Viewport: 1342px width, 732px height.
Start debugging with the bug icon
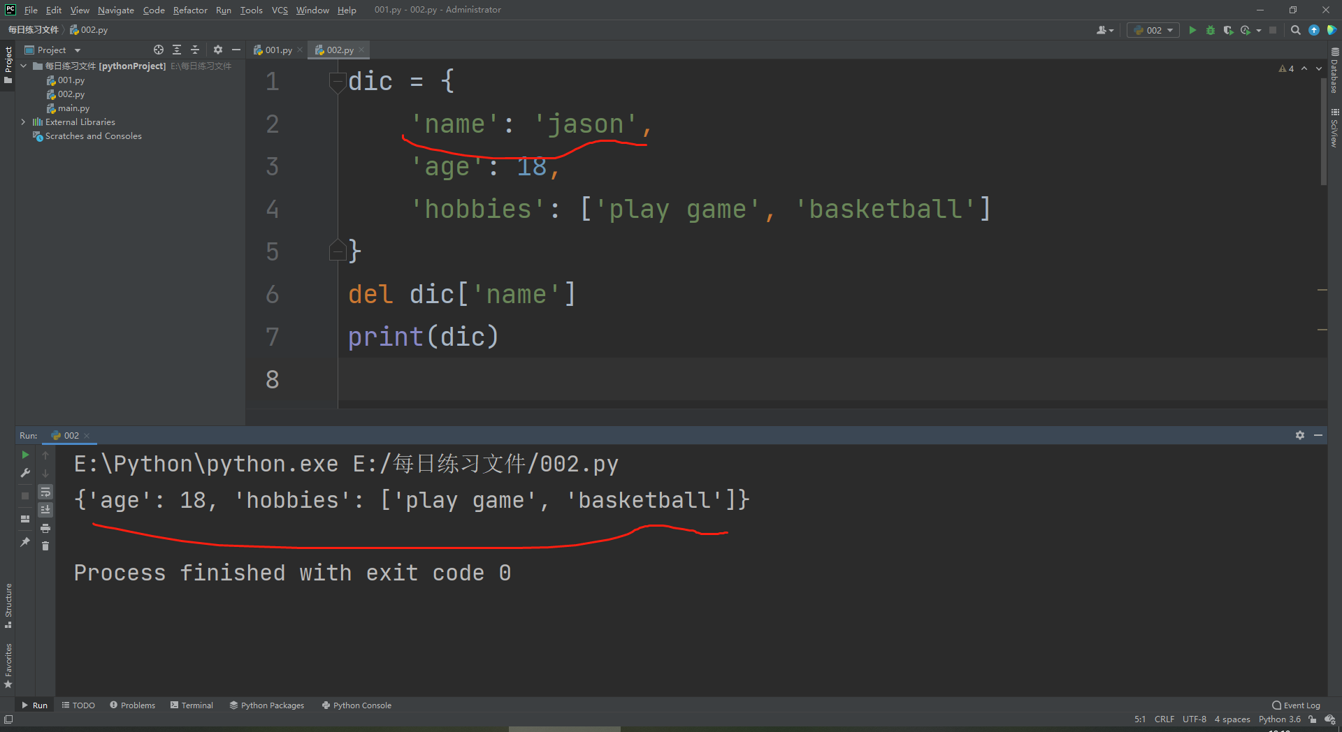(x=1211, y=30)
